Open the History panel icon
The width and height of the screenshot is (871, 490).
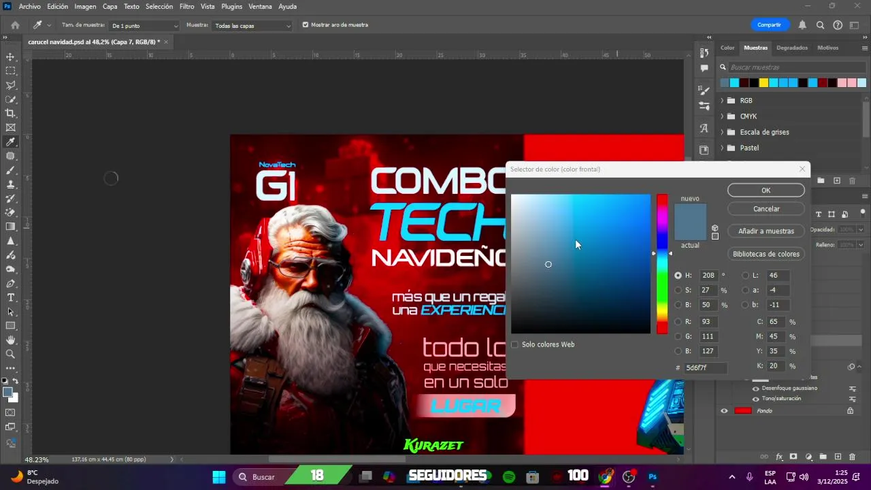click(x=704, y=53)
